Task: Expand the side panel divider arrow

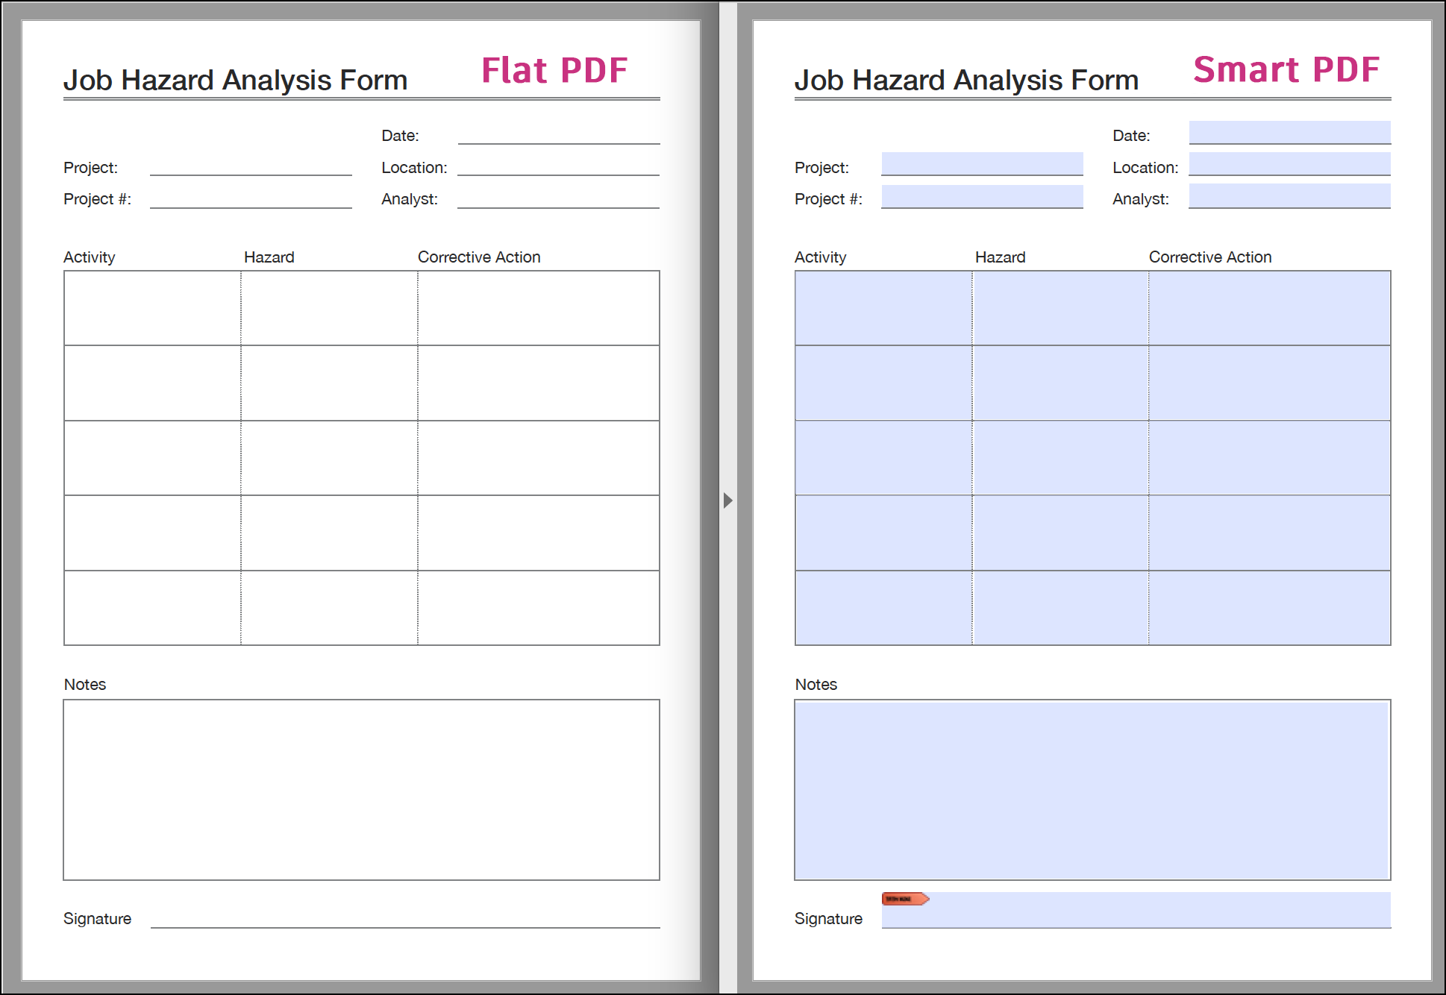Action: coord(728,500)
